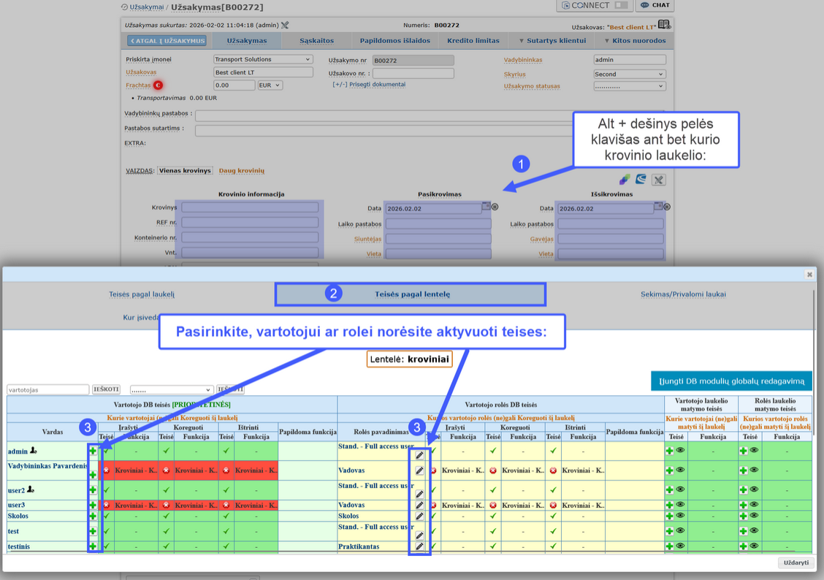
Task: Expand Kitos nuorodos menu
Action: click(635, 40)
